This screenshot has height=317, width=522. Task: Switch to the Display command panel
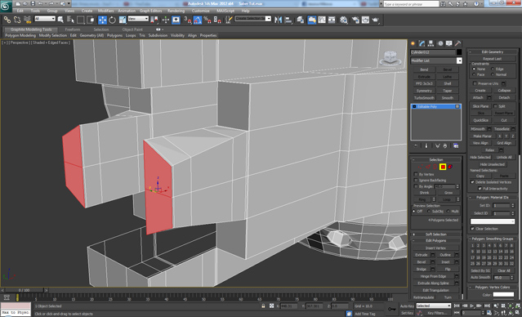point(449,43)
